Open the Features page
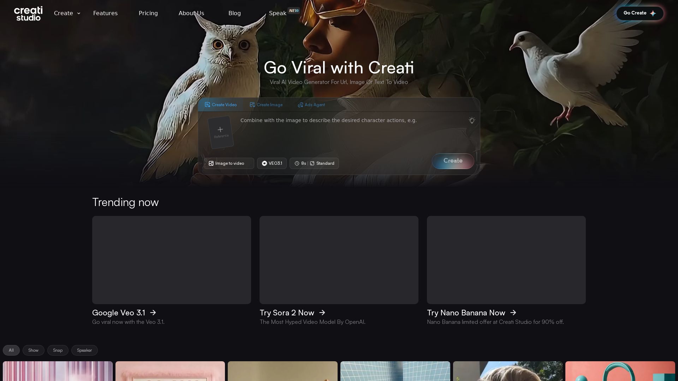678x381 pixels. coord(105,13)
